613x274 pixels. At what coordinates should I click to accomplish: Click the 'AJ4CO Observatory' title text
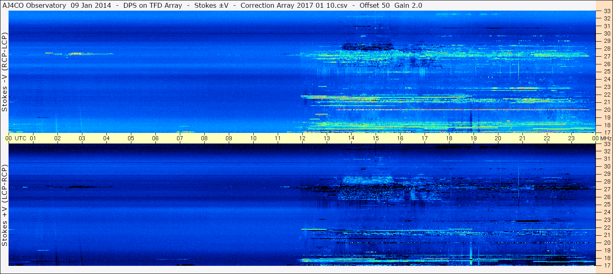(35, 5)
